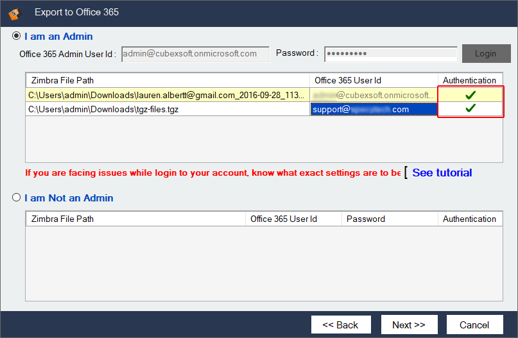Click green checkmark for tgz-files.tgz row
The height and width of the screenshot is (338, 518).
471,109
